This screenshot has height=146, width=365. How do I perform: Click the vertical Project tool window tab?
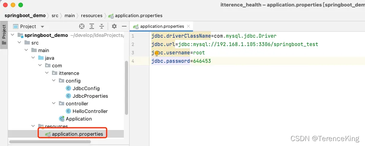(x=4, y=35)
